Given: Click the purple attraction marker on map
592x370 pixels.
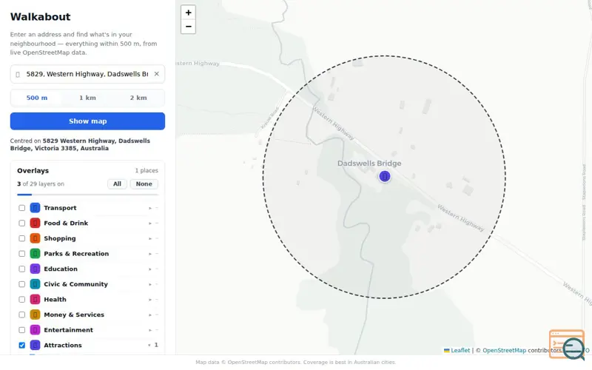Looking at the screenshot, I should pos(385,176).
